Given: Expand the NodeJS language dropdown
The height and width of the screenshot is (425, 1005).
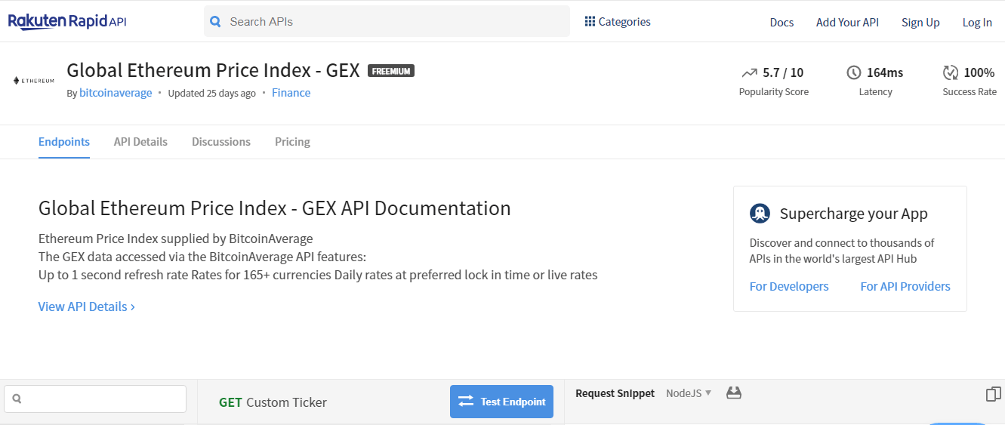Looking at the screenshot, I should (x=689, y=393).
